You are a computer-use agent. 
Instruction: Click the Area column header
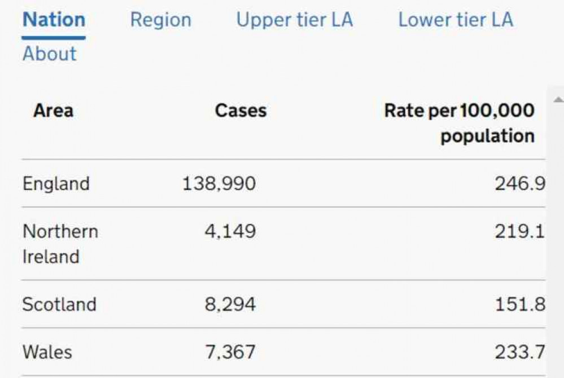point(53,110)
